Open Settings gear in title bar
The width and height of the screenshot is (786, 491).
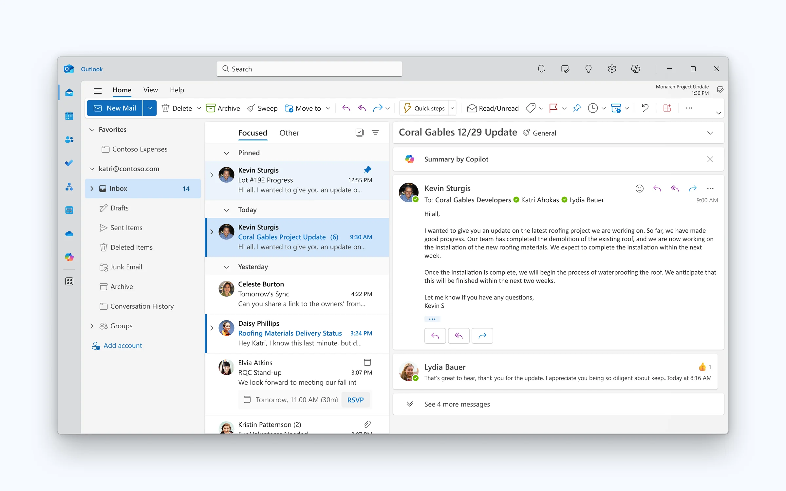pos(612,69)
